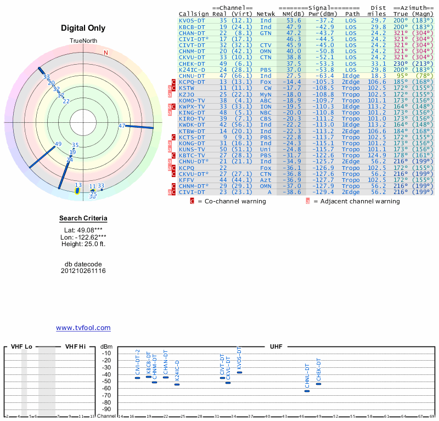Click the KVOS-DT callsign in table
This screenshot has width=439, height=421.
point(192,20)
